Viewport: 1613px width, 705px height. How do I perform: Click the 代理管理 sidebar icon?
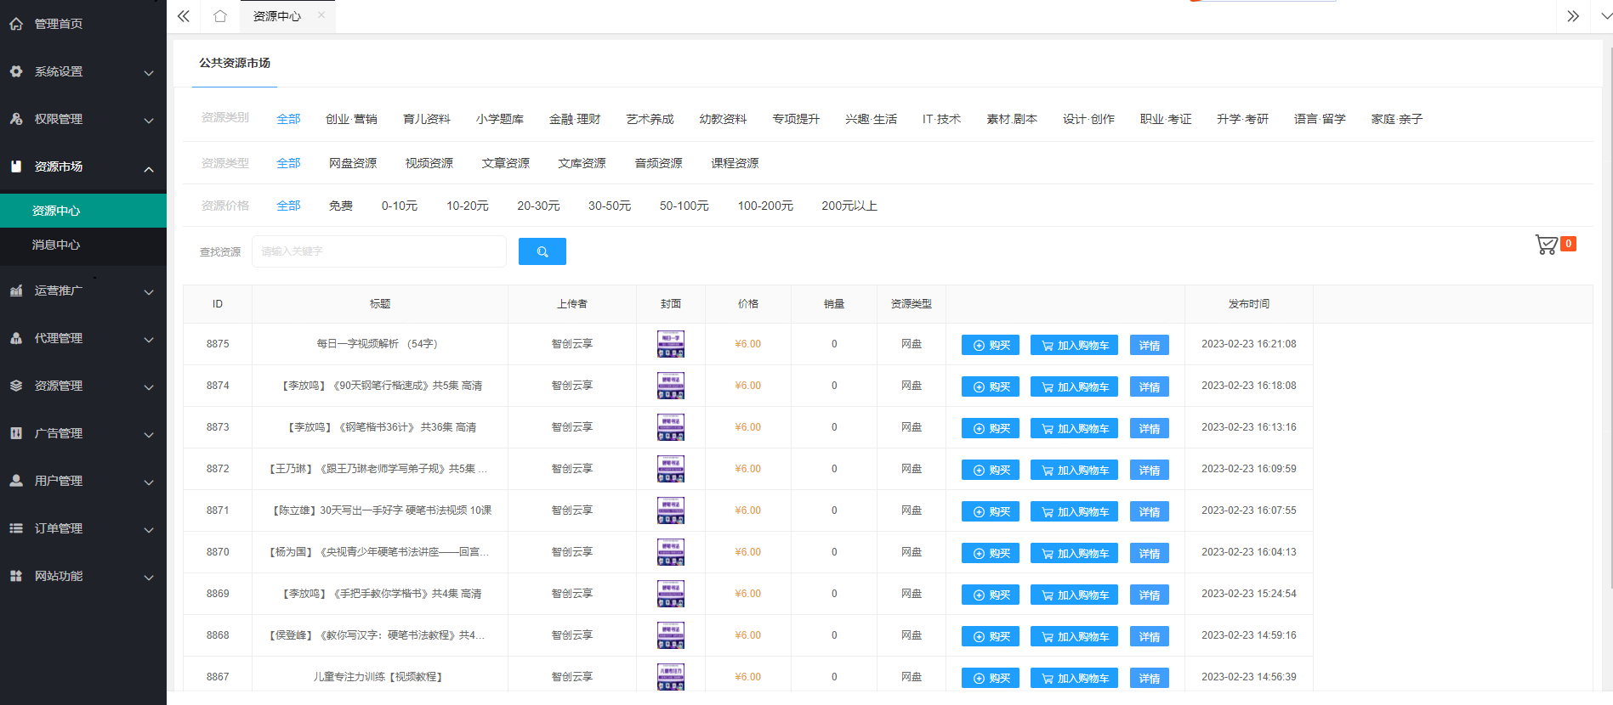point(16,338)
